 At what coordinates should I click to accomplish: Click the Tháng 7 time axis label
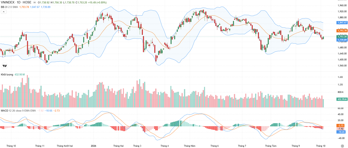(x=242, y=146)
